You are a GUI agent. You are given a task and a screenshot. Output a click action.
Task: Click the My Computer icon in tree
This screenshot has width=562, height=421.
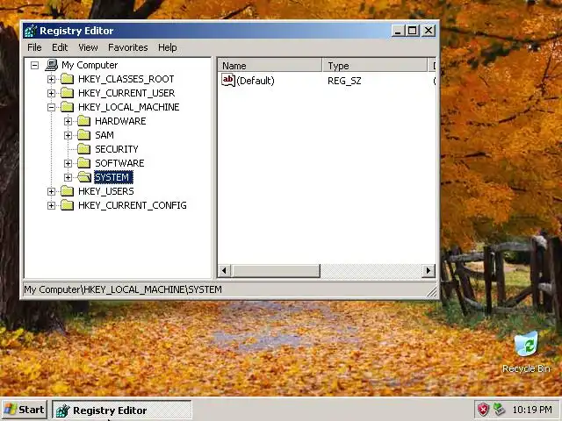[52, 65]
